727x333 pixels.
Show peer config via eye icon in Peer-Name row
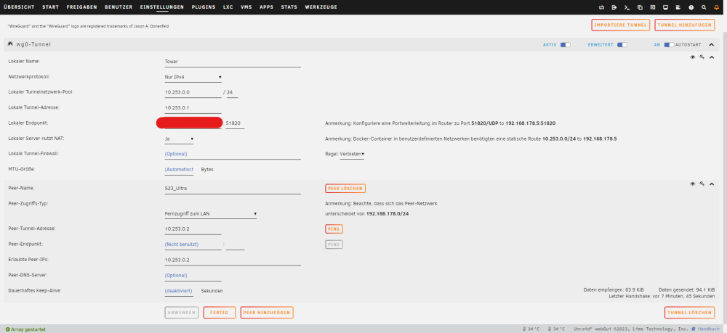tap(693, 184)
